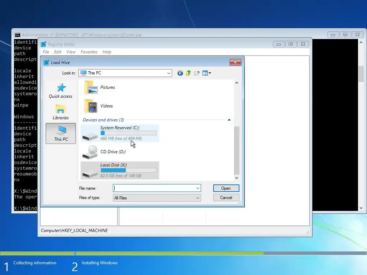This screenshot has height=275, width=367.
Task: Open the Favorites menu in Registry Editor
Action: 89,52
